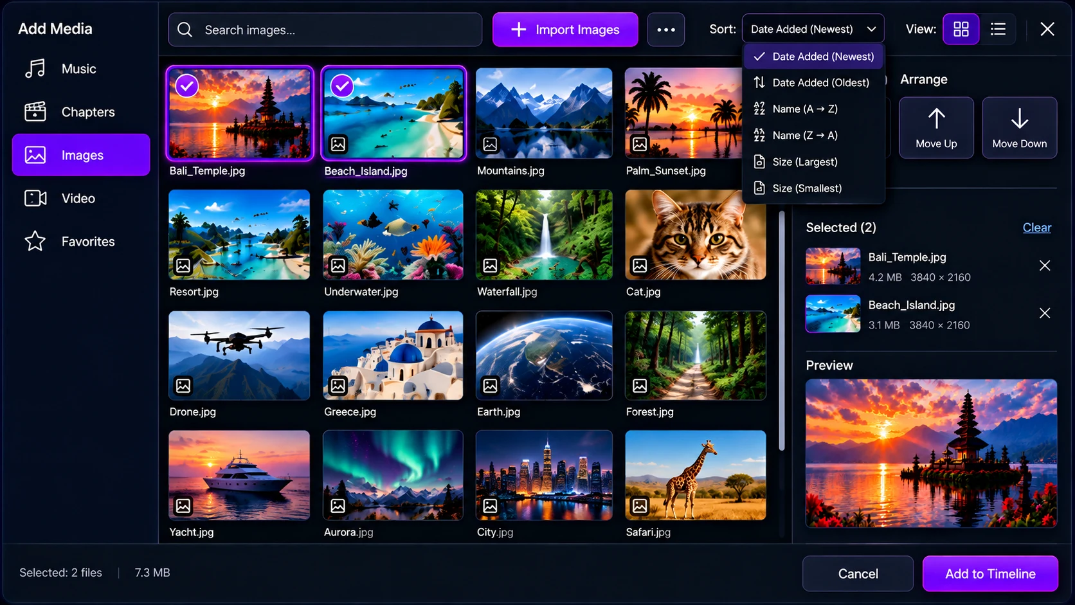Select the City.jpg thumbnail
The image size is (1075, 605).
coord(544,475)
